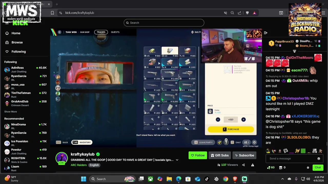Image resolution: width=328 pixels, height=184 pixels.
Task: Open Brave Rewards triangle icon
Action: click(x=254, y=13)
